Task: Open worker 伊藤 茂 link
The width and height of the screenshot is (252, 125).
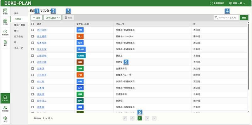Action: pos(41,94)
